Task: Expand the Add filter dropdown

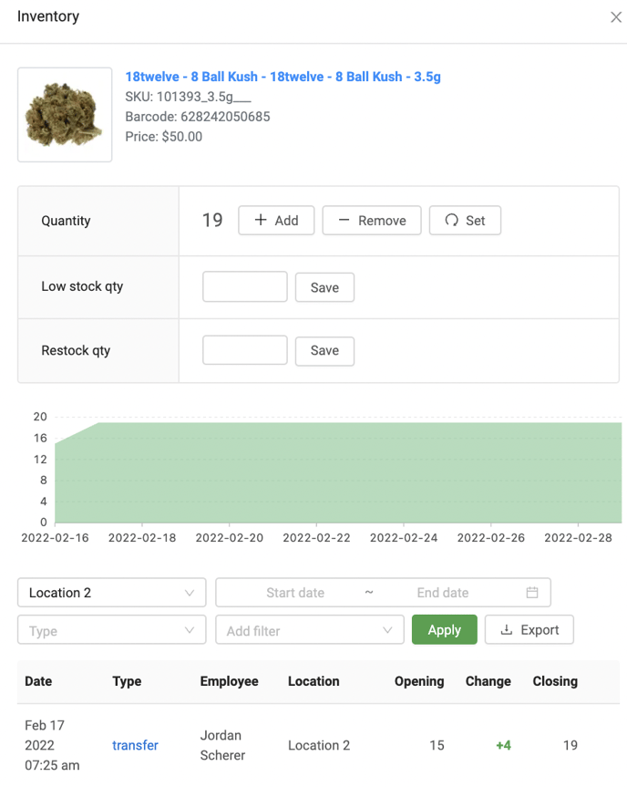Action: pos(309,630)
